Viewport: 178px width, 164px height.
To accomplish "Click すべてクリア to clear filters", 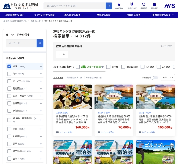I will point(166,46).
